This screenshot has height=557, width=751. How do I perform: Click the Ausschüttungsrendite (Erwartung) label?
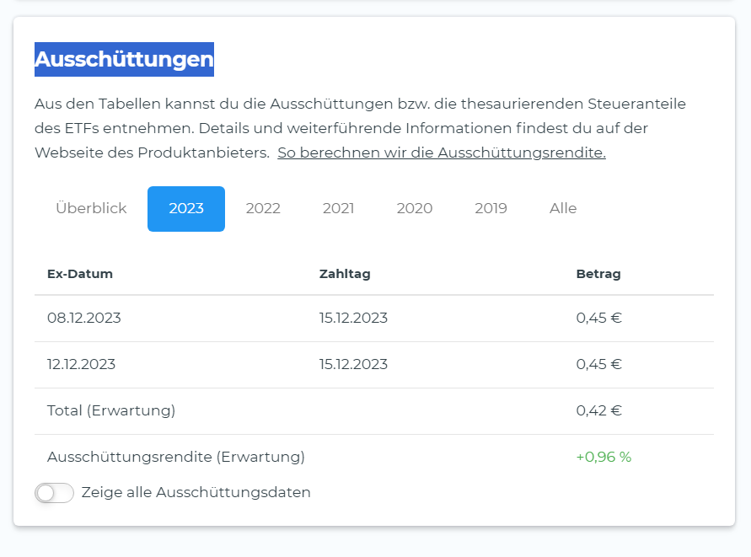[x=176, y=458]
